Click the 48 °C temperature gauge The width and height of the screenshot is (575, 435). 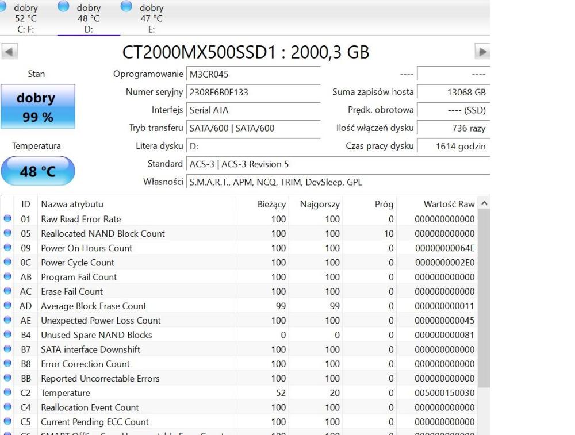tap(37, 171)
